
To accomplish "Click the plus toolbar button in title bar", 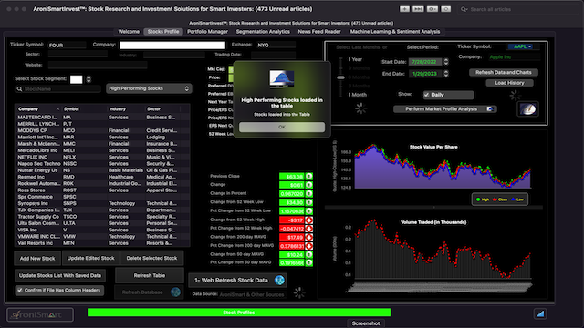I will 404,9.
